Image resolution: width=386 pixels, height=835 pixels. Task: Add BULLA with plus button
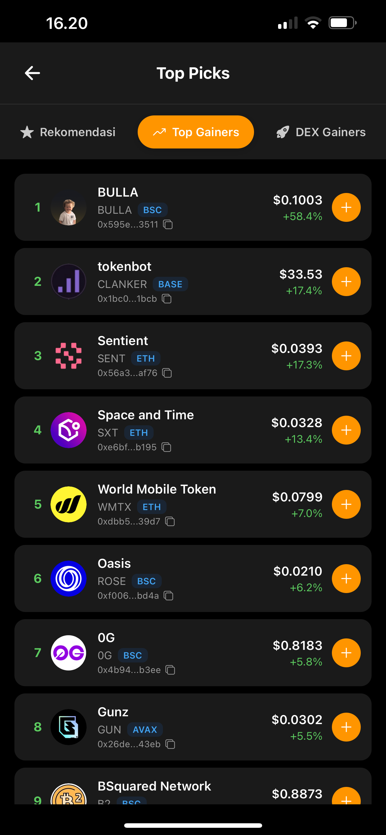(x=346, y=207)
